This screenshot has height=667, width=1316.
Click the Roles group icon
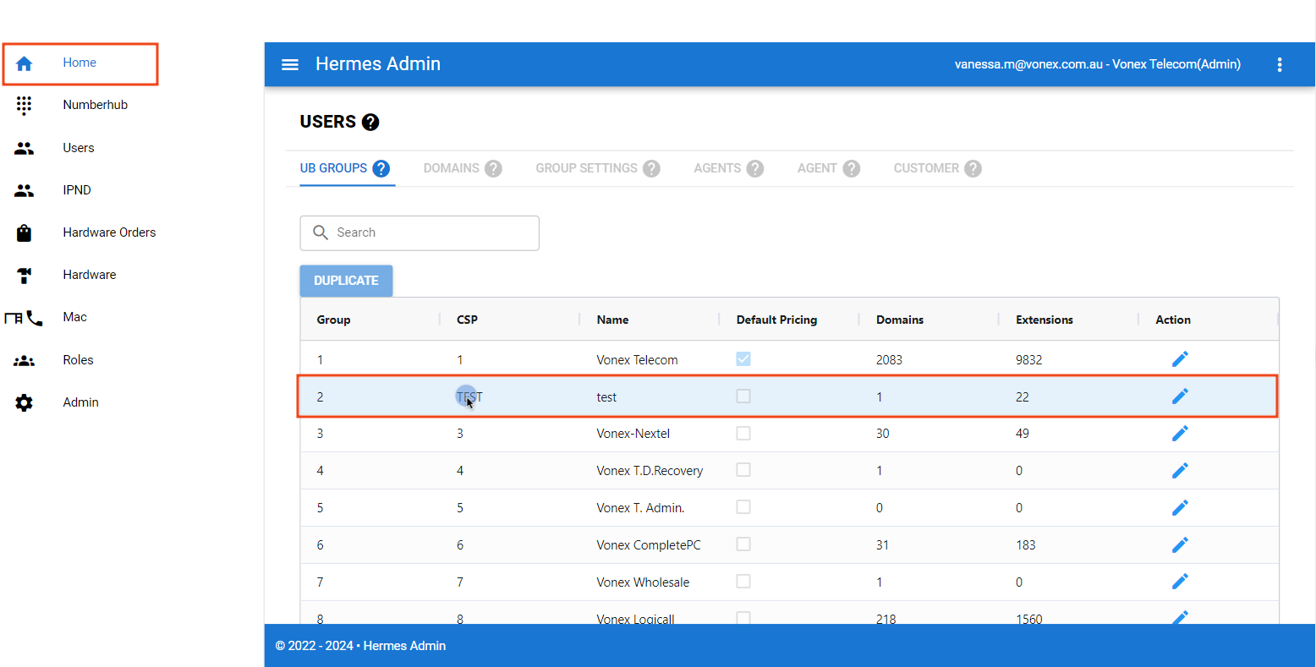(x=24, y=360)
